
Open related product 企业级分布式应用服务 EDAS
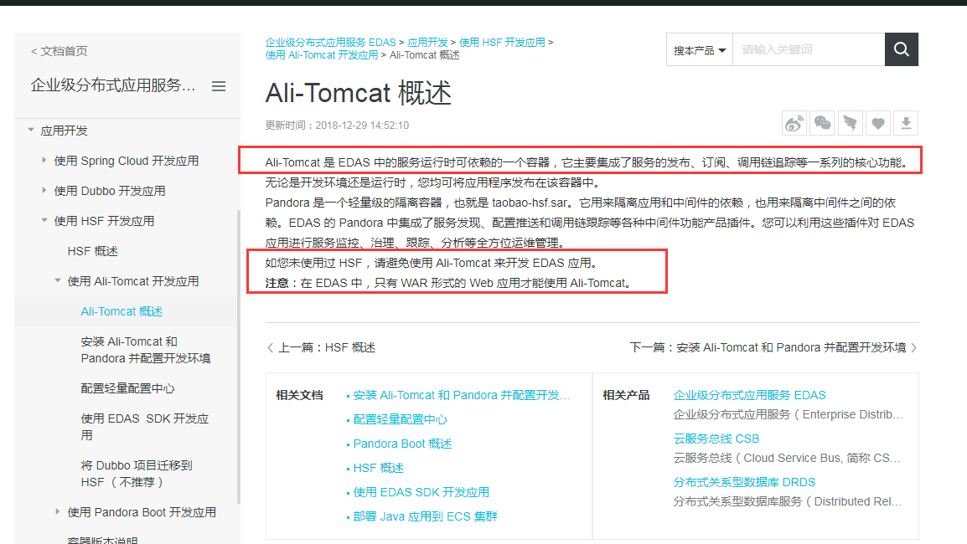(749, 395)
